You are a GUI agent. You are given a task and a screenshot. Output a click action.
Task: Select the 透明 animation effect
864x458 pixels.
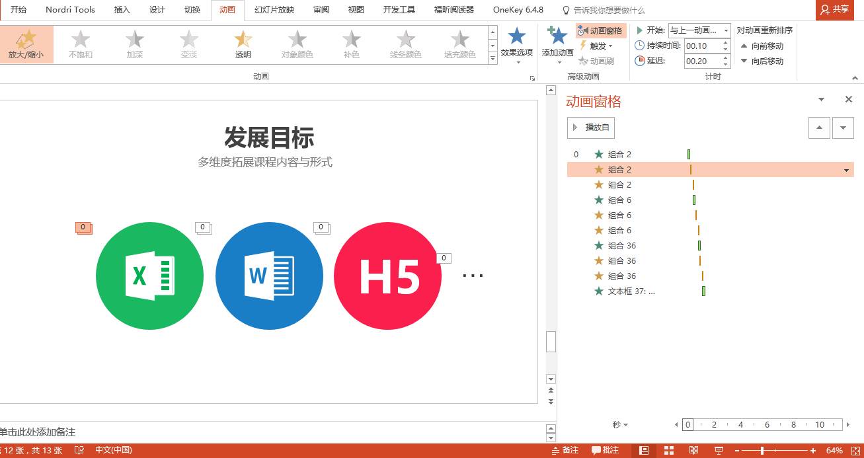pyautogui.click(x=243, y=44)
